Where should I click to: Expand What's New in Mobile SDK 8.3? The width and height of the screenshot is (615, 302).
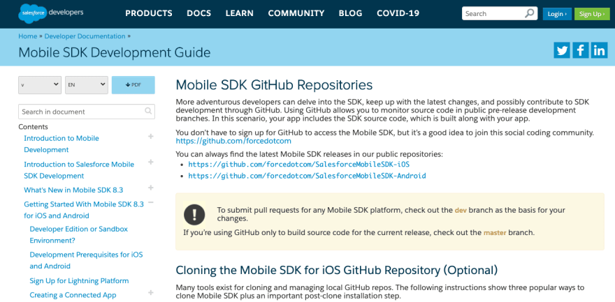pyautogui.click(x=151, y=188)
